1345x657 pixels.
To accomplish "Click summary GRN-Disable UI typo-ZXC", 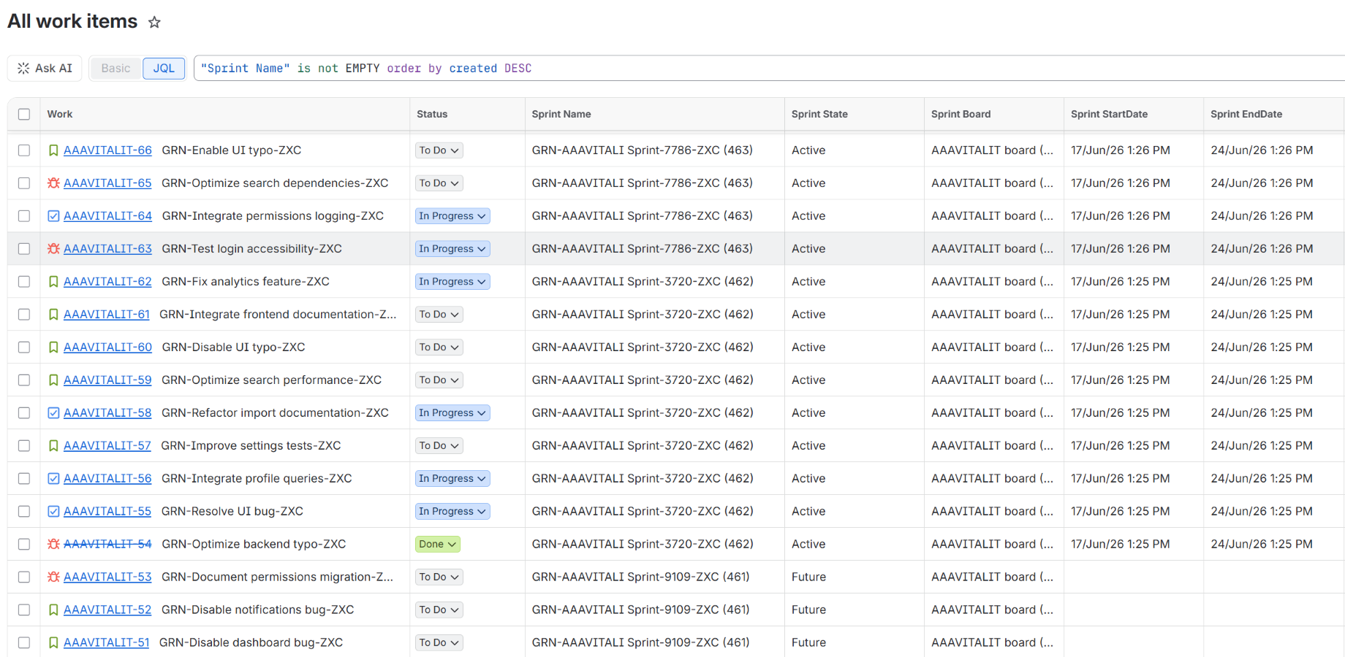I will pyautogui.click(x=233, y=347).
